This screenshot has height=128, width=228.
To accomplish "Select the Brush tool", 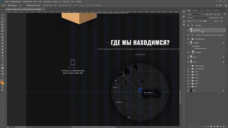I will click(2, 34).
